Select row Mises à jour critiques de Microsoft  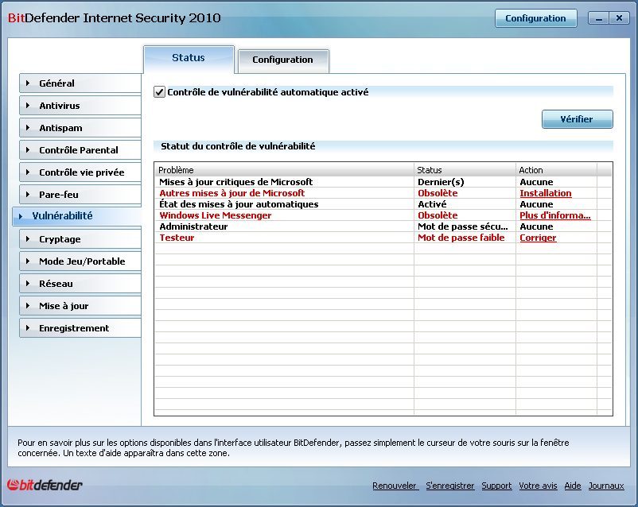point(383,182)
